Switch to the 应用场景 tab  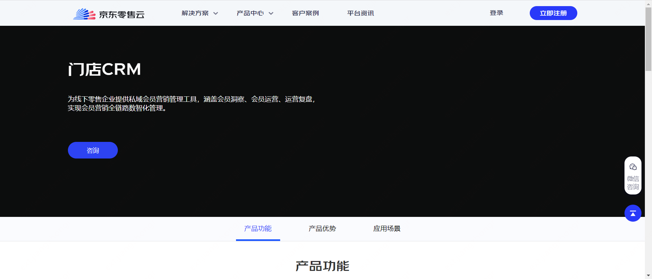[x=387, y=229]
